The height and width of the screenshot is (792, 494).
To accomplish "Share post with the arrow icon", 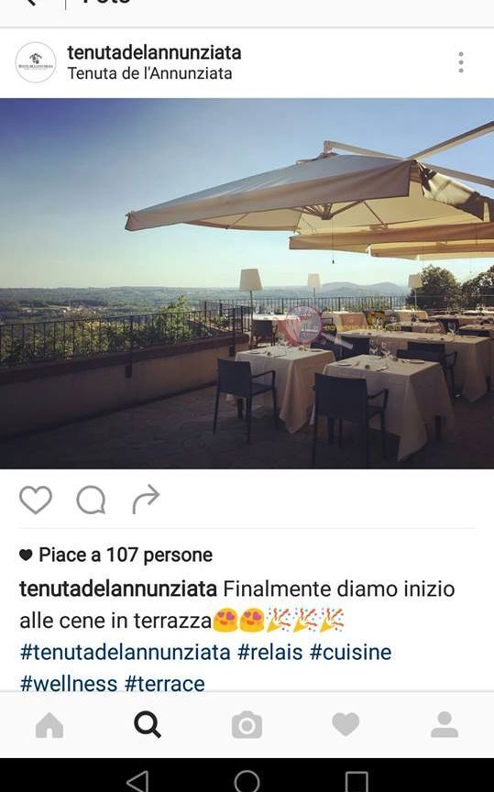I will (146, 500).
